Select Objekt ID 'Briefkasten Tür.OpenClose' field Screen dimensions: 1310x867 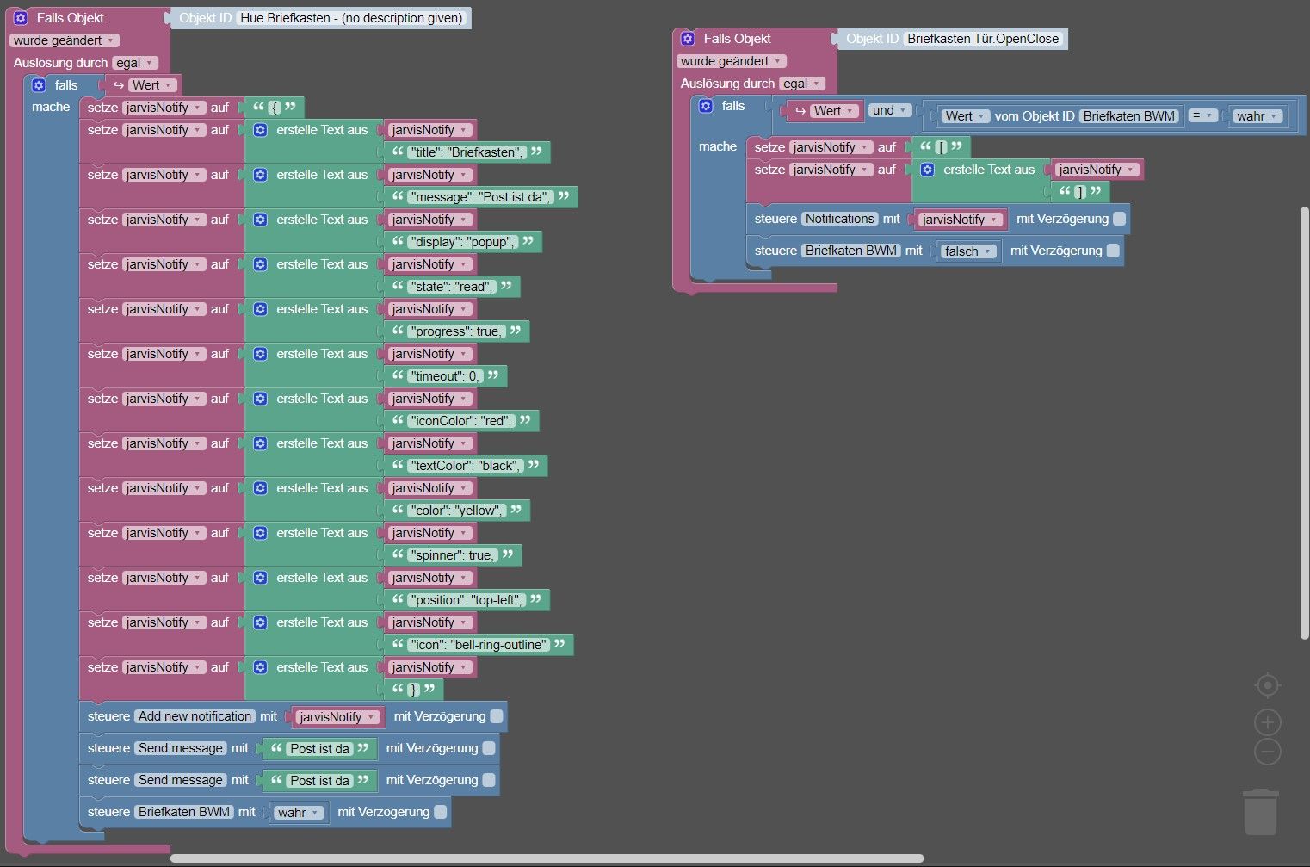click(983, 39)
